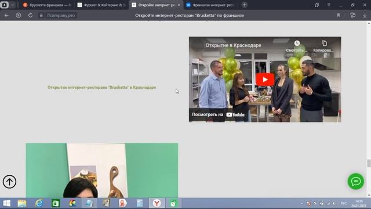
Task: Open the green chat widget button
Action: pos(355,181)
